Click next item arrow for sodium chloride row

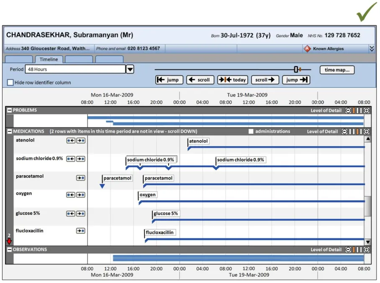pyautogui.click(x=81, y=159)
